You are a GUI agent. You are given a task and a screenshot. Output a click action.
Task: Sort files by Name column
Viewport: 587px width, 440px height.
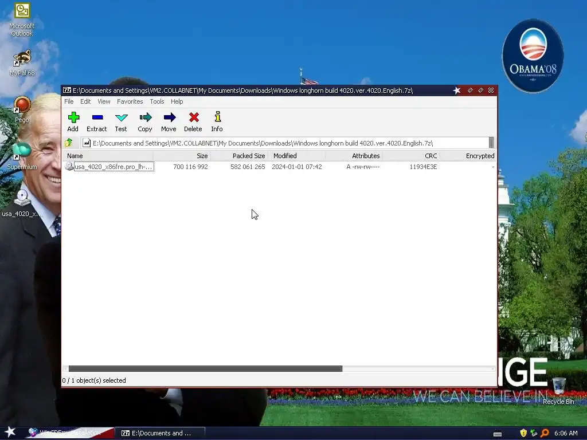[x=108, y=156]
